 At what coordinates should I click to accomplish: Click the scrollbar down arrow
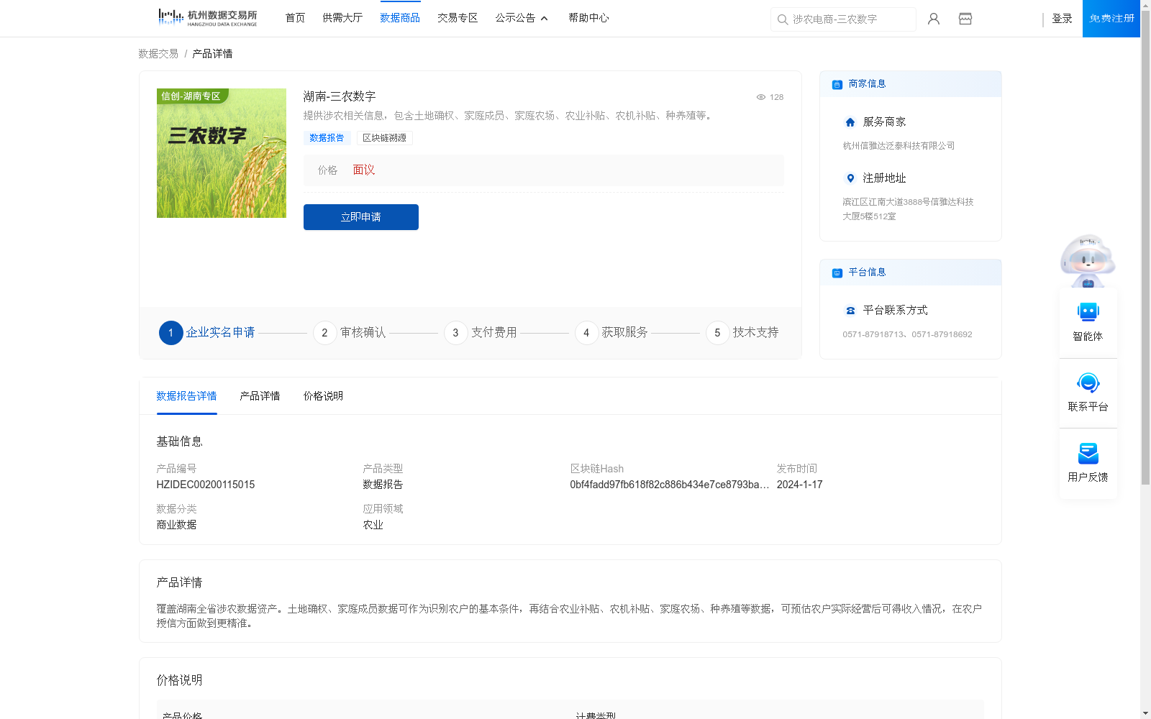click(x=1145, y=713)
